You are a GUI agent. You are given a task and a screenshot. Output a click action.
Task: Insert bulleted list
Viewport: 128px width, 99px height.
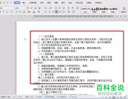46,8
